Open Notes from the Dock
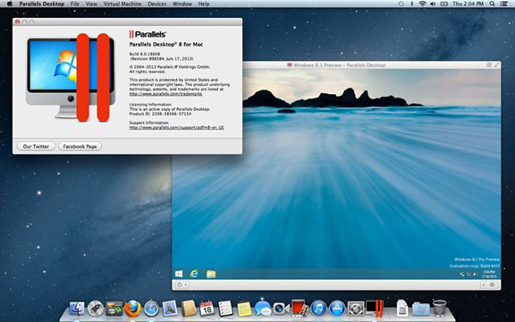 (244, 309)
